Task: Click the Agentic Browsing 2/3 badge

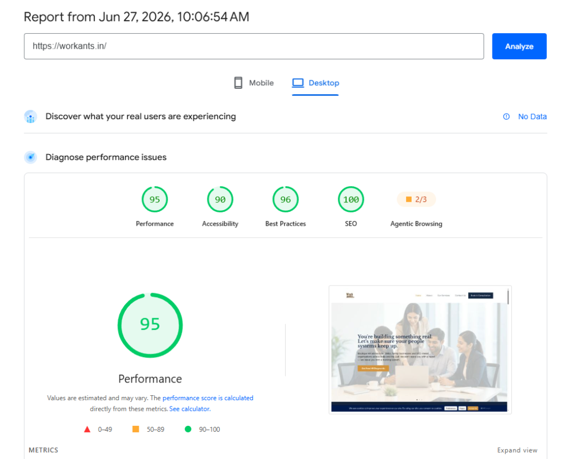Action: click(416, 200)
